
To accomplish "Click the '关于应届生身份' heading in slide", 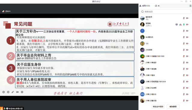I will 29,64.
